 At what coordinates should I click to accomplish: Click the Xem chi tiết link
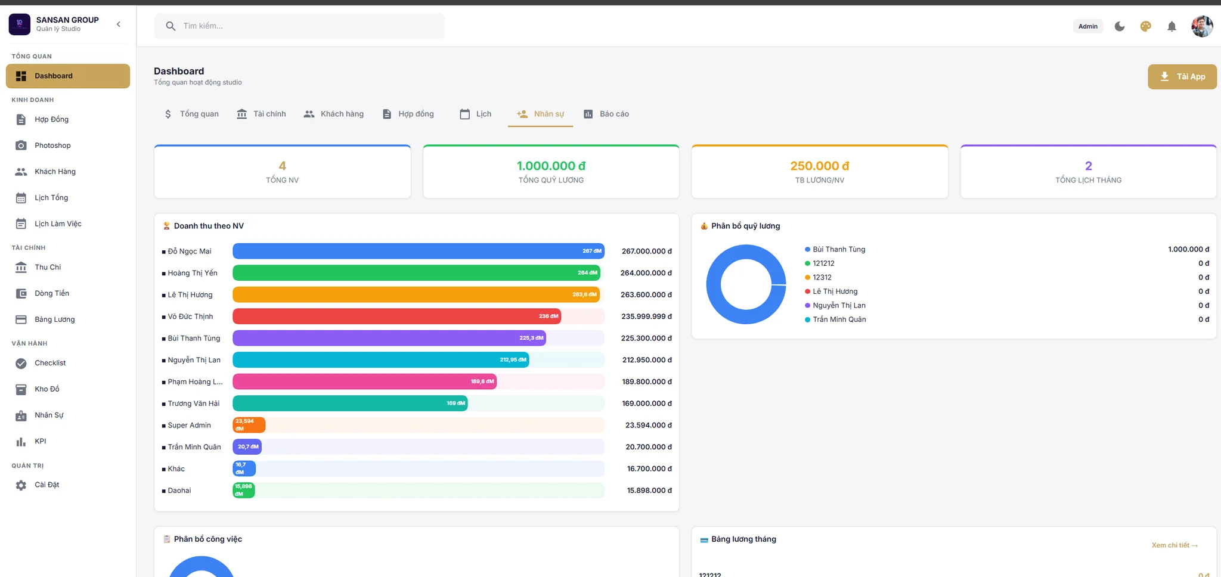(x=1174, y=545)
